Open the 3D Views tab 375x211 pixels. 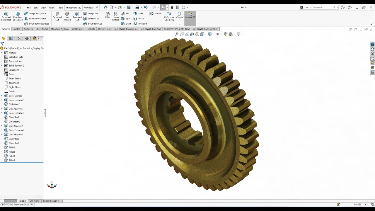click(x=35, y=201)
